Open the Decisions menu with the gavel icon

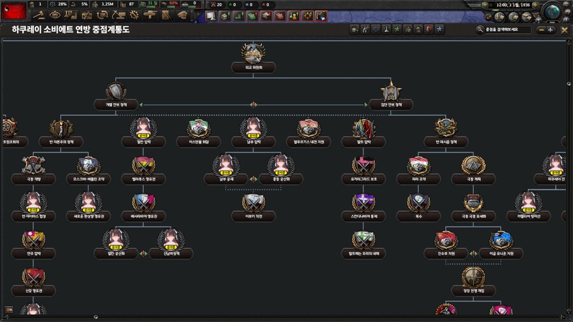click(x=40, y=15)
